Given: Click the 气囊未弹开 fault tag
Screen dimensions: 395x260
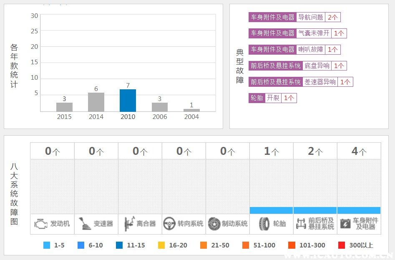Looking at the screenshot, I should pyautogui.click(x=313, y=33).
